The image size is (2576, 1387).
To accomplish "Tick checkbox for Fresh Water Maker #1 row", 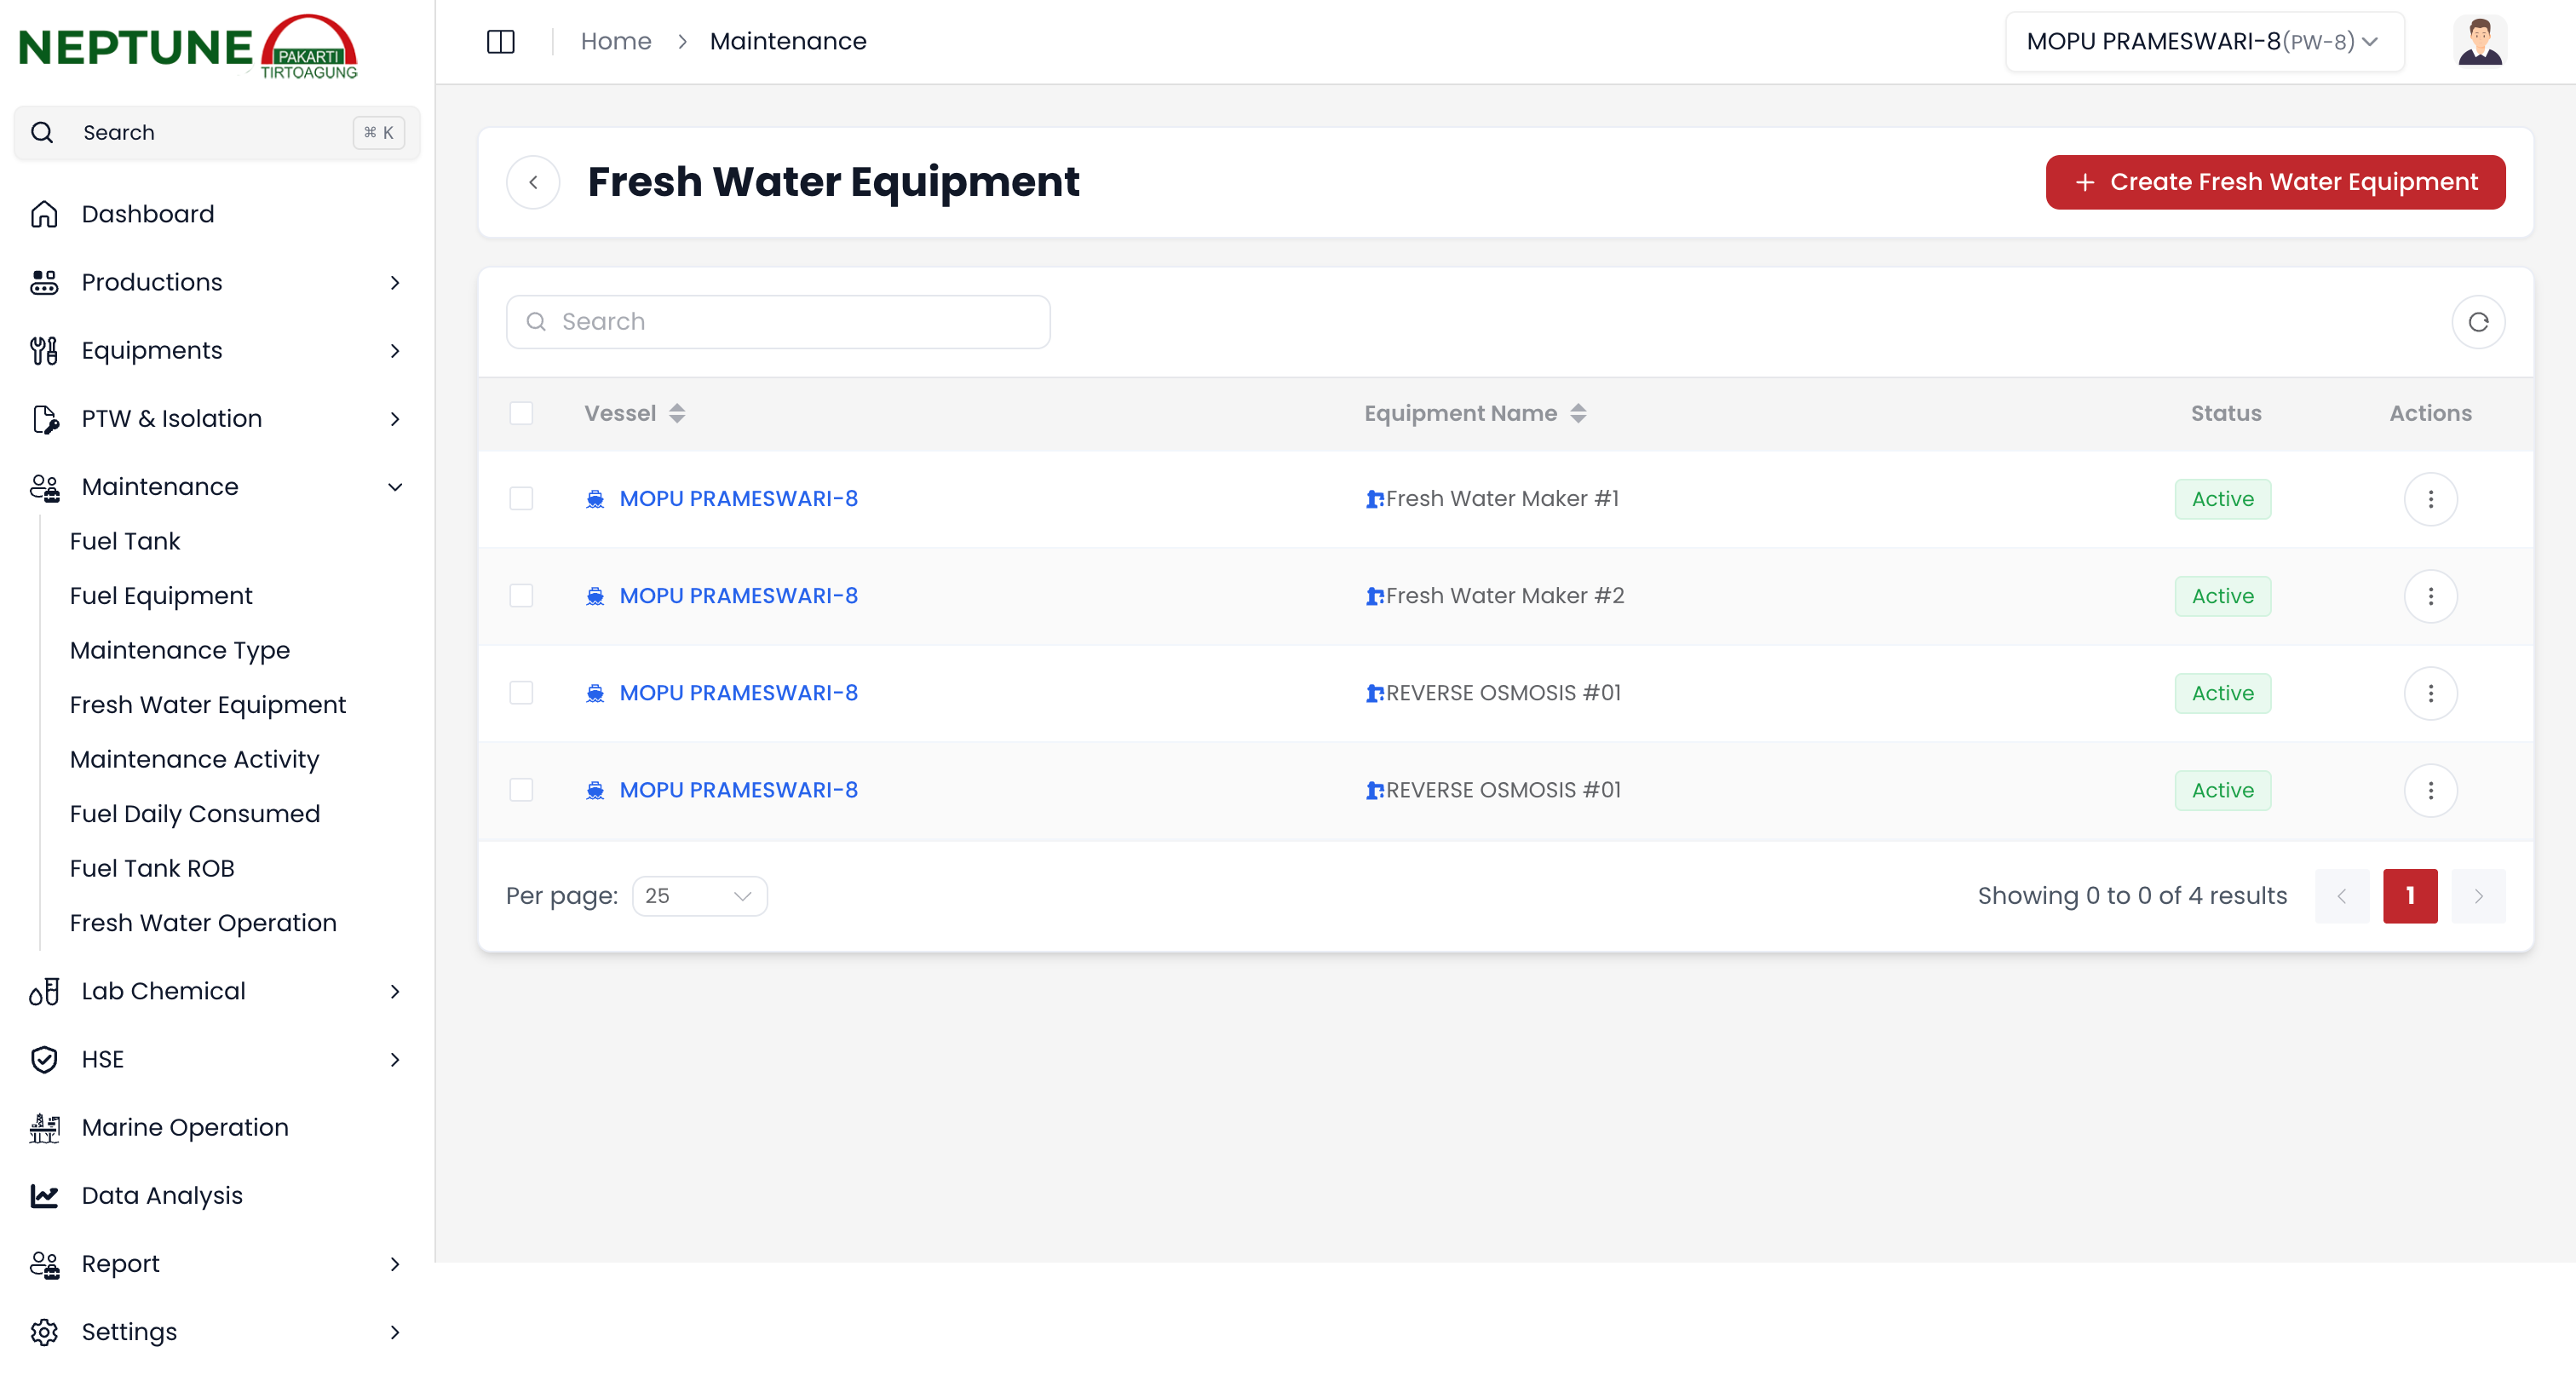I will pyautogui.click(x=521, y=499).
